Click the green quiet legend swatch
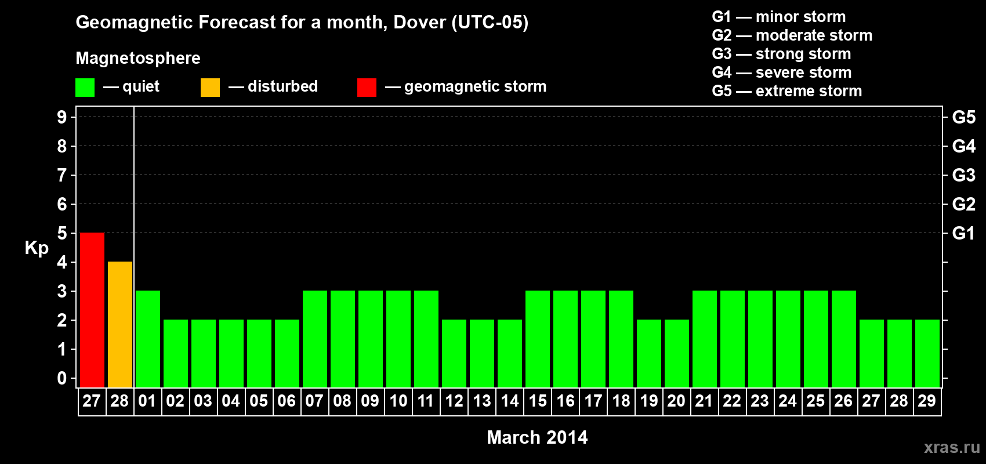 [x=85, y=88]
